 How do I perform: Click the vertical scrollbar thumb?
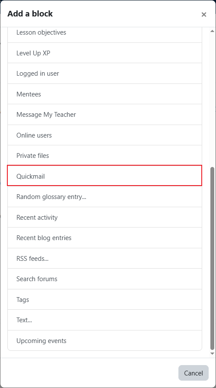coord(212,259)
